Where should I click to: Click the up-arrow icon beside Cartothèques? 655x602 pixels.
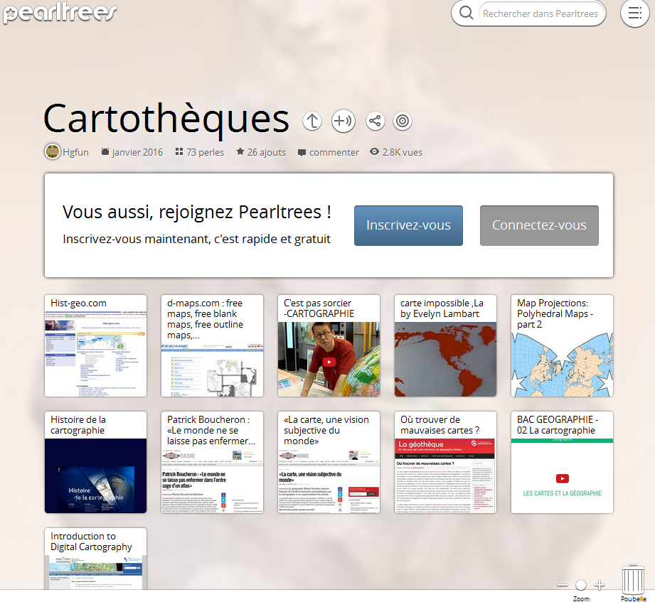(312, 121)
